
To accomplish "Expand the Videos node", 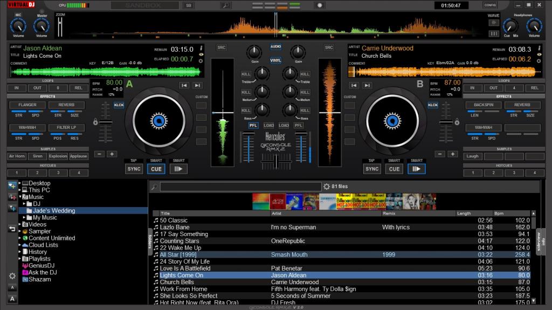I will (20, 224).
